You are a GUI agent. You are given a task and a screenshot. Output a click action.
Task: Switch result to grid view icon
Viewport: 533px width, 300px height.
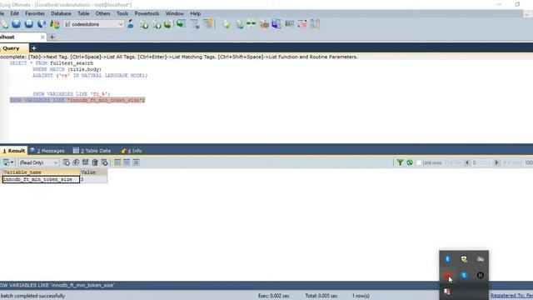pyautogui.click(x=117, y=162)
